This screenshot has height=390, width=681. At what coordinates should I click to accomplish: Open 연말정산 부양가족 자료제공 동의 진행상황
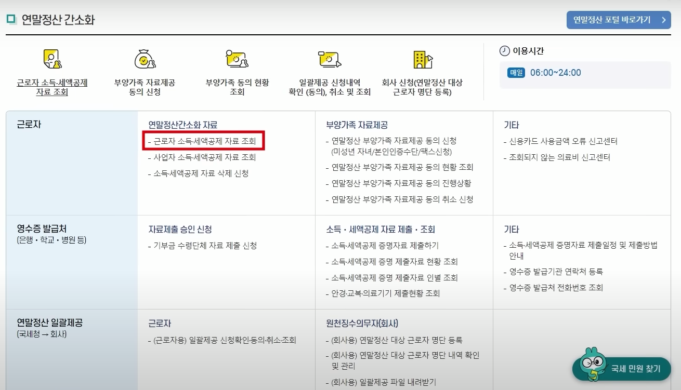[x=401, y=183]
